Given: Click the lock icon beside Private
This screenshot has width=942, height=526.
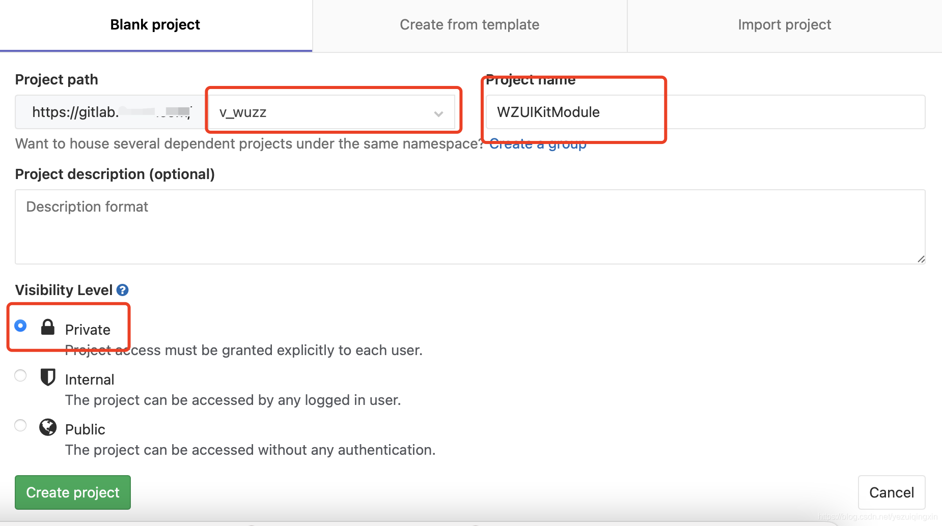Looking at the screenshot, I should pyautogui.click(x=48, y=327).
